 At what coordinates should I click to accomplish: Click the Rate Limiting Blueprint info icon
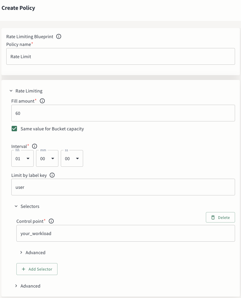coord(59,37)
